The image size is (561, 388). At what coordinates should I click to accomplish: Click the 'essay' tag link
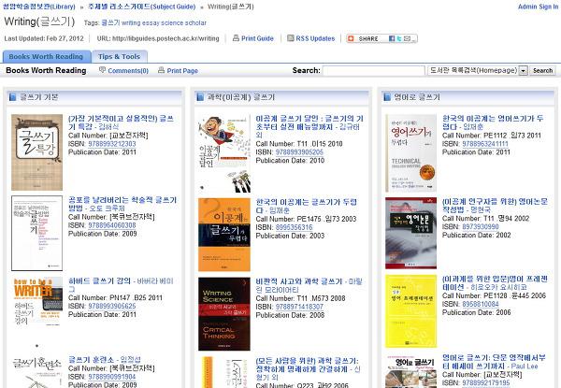tap(151, 22)
